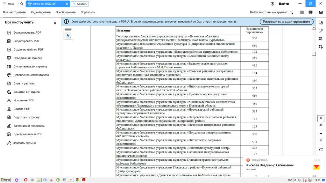Open the Меню hamburger menu
This screenshot has width=326, height=183.
(x=9, y=4)
